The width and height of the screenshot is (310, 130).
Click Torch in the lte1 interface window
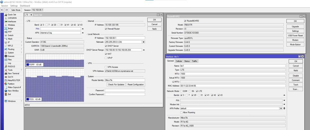pos(296,85)
